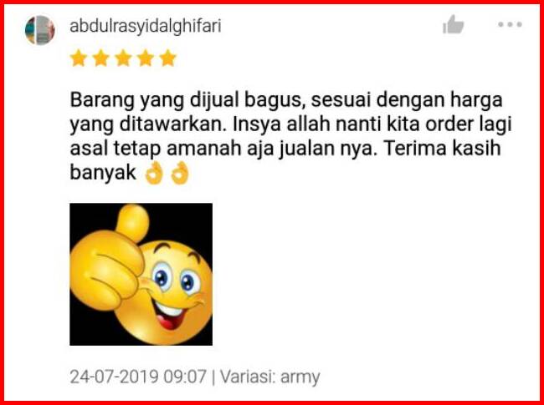Viewport: 544px width, 405px height.
Task: Select the third yellow rating star
Action: click(x=124, y=58)
